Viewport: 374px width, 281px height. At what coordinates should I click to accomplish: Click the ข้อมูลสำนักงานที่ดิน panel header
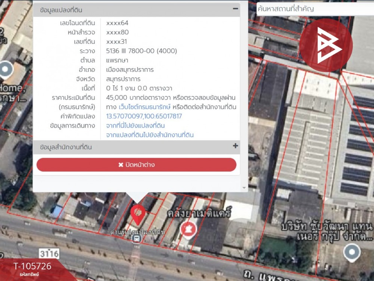tap(137, 147)
